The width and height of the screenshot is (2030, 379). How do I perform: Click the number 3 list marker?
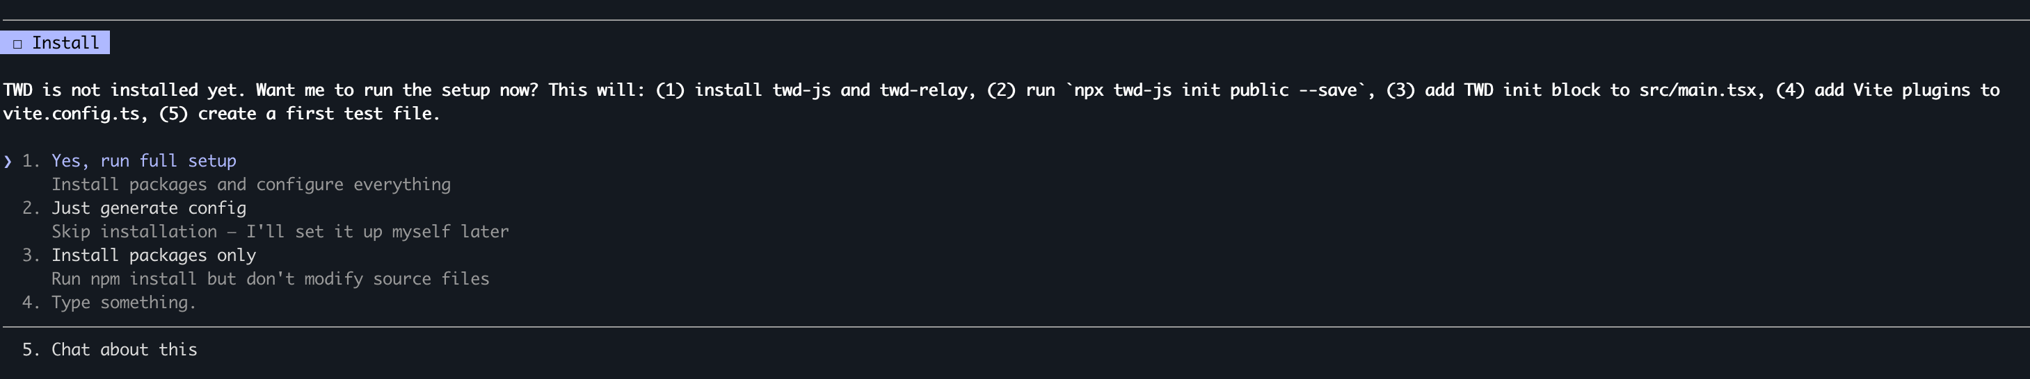[30, 255]
